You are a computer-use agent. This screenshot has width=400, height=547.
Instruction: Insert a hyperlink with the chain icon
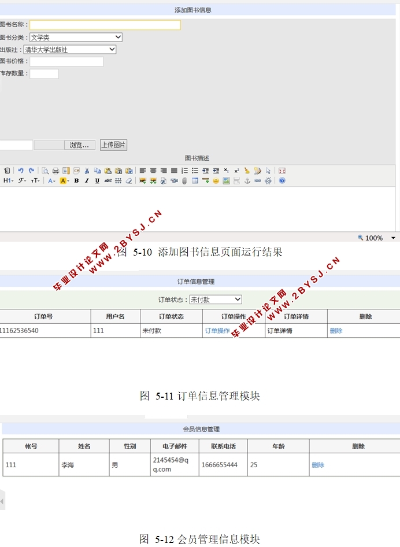tap(258, 181)
